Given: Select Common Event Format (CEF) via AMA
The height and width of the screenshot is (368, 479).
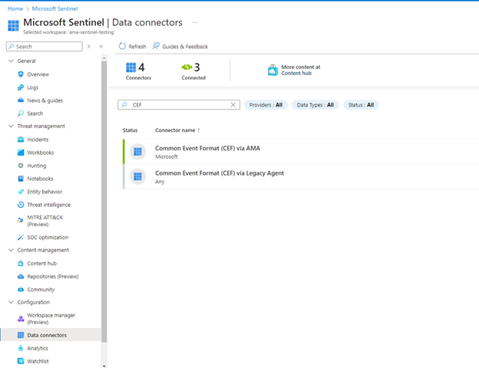Looking at the screenshot, I should [208, 148].
